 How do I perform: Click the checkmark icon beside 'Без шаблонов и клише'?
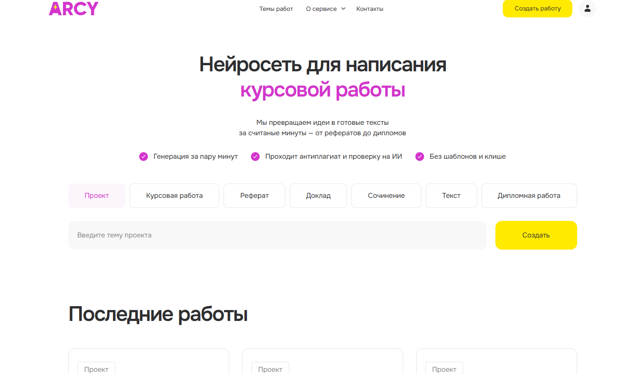420,156
